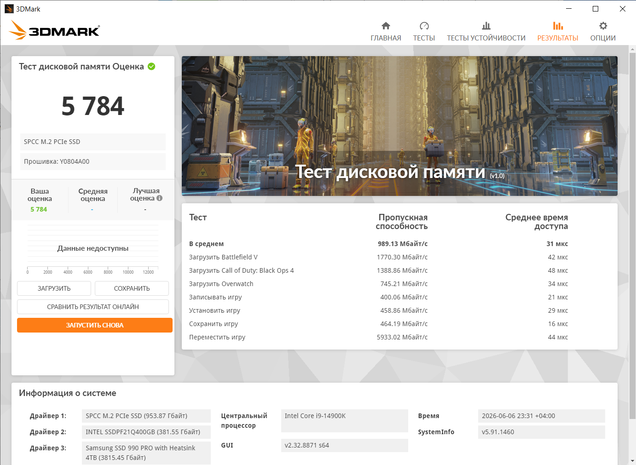
Task: Open ТЕСТЫ УСТОЙЧИВОСТИ chart icon
Action: 486,26
